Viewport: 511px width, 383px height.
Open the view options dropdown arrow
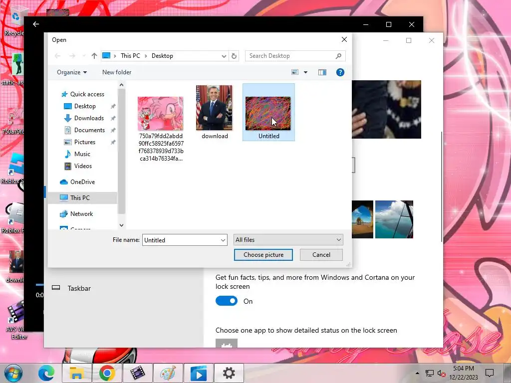pos(305,72)
